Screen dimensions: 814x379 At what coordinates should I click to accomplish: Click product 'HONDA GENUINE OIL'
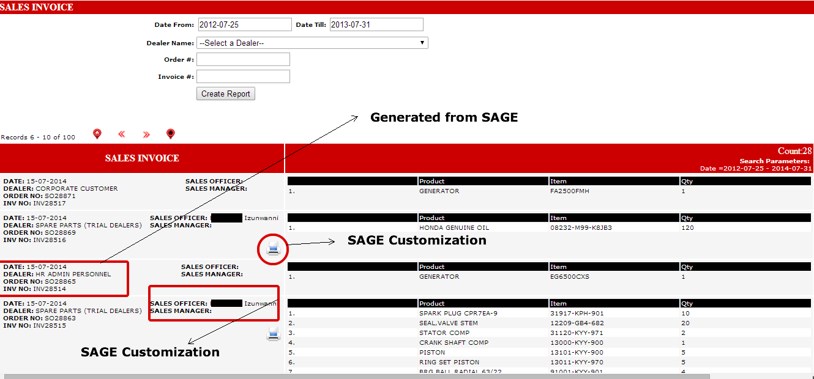[454, 227]
